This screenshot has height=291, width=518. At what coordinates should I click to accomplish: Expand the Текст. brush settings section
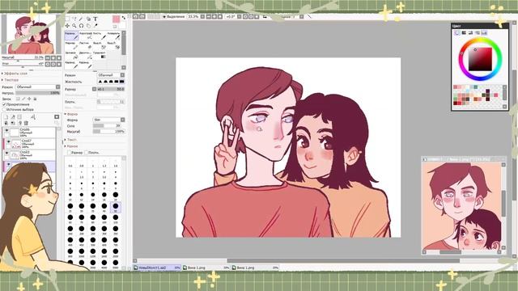[70, 140]
